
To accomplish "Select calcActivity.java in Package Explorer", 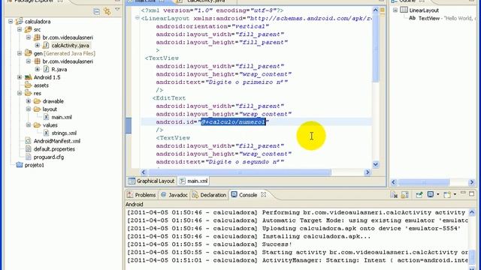I will [70, 45].
